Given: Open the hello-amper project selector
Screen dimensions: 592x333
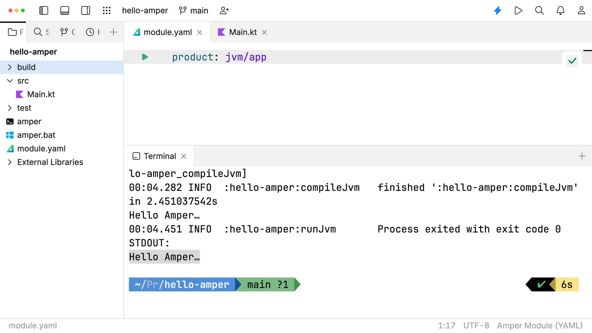Looking at the screenshot, I should click(x=145, y=10).
